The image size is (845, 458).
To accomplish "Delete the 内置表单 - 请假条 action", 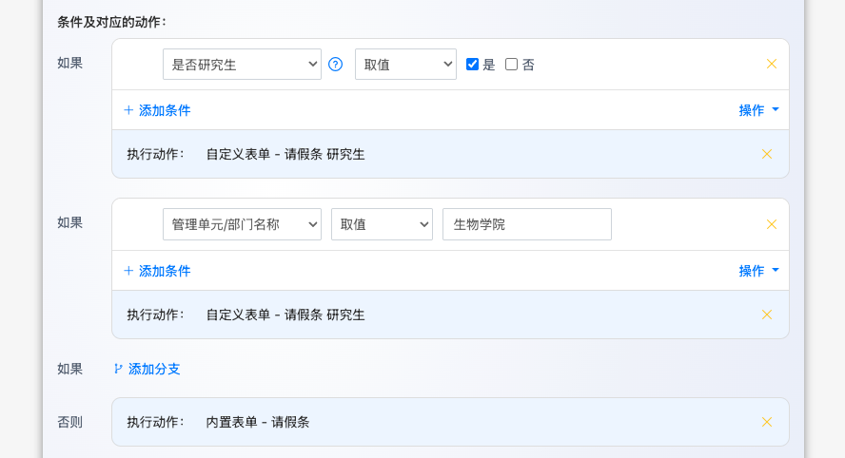I will 767,422.
